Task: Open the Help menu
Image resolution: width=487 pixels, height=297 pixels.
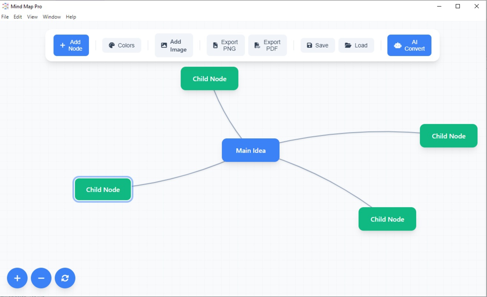Action: click(x=71, y=17)
